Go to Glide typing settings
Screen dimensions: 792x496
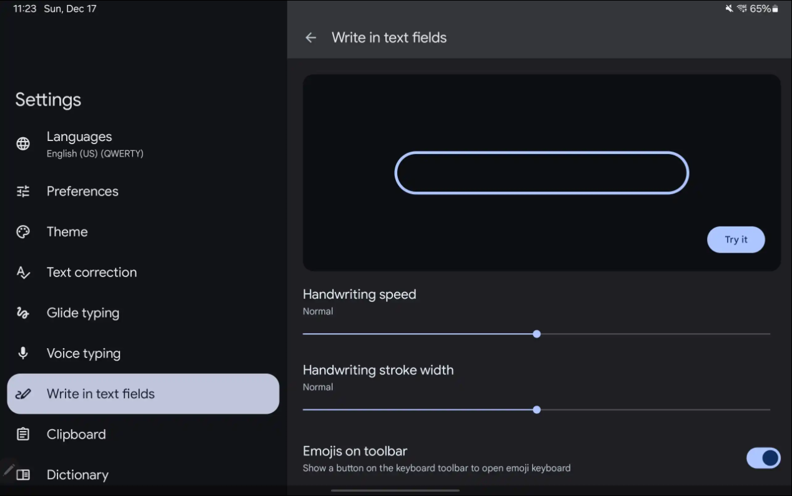(x=82, y=313)
